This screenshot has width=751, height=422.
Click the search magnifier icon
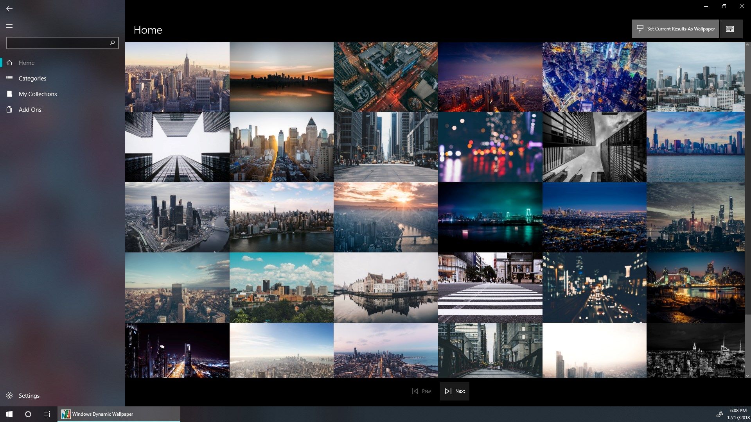tap(112, 43)
